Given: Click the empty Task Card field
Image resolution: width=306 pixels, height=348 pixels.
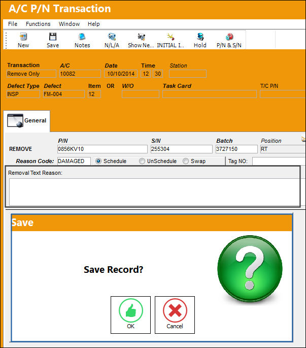Looking at the screenshot, I should [x=210, y=94].
